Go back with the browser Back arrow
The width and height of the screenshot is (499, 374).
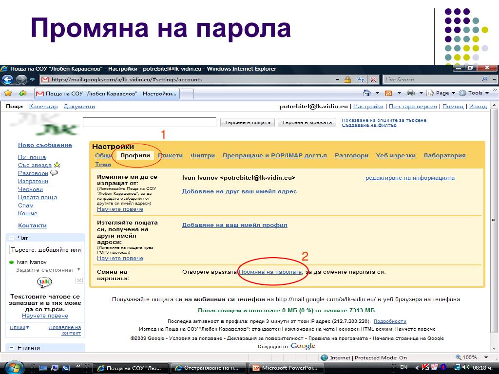pyautogui.click(x=8, y=79)
